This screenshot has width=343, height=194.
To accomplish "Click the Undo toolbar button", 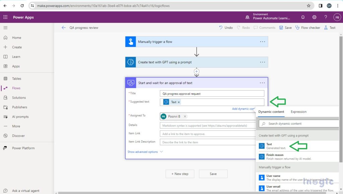I will 226,28.
